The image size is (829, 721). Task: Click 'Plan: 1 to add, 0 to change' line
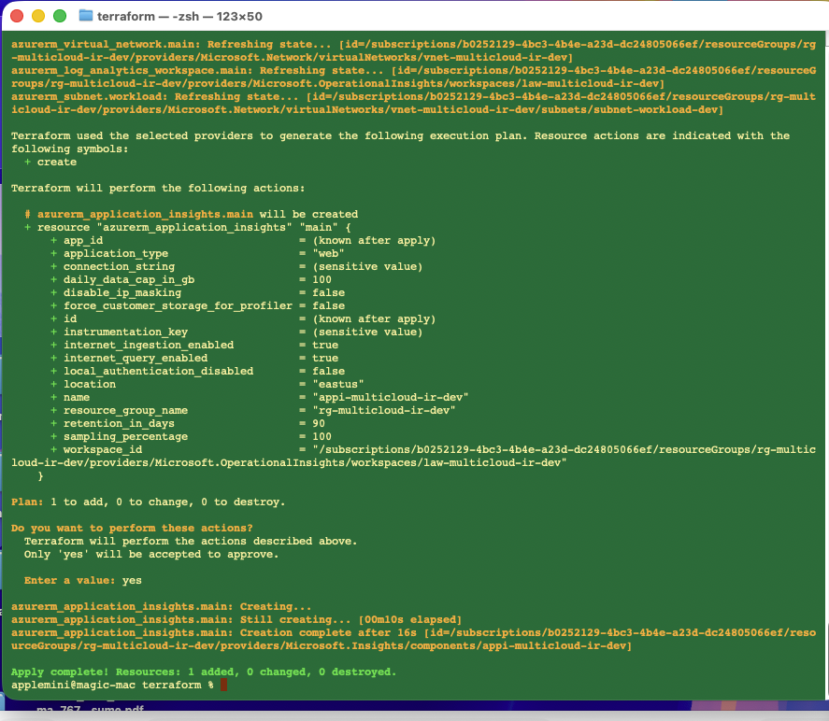(148, 502)
